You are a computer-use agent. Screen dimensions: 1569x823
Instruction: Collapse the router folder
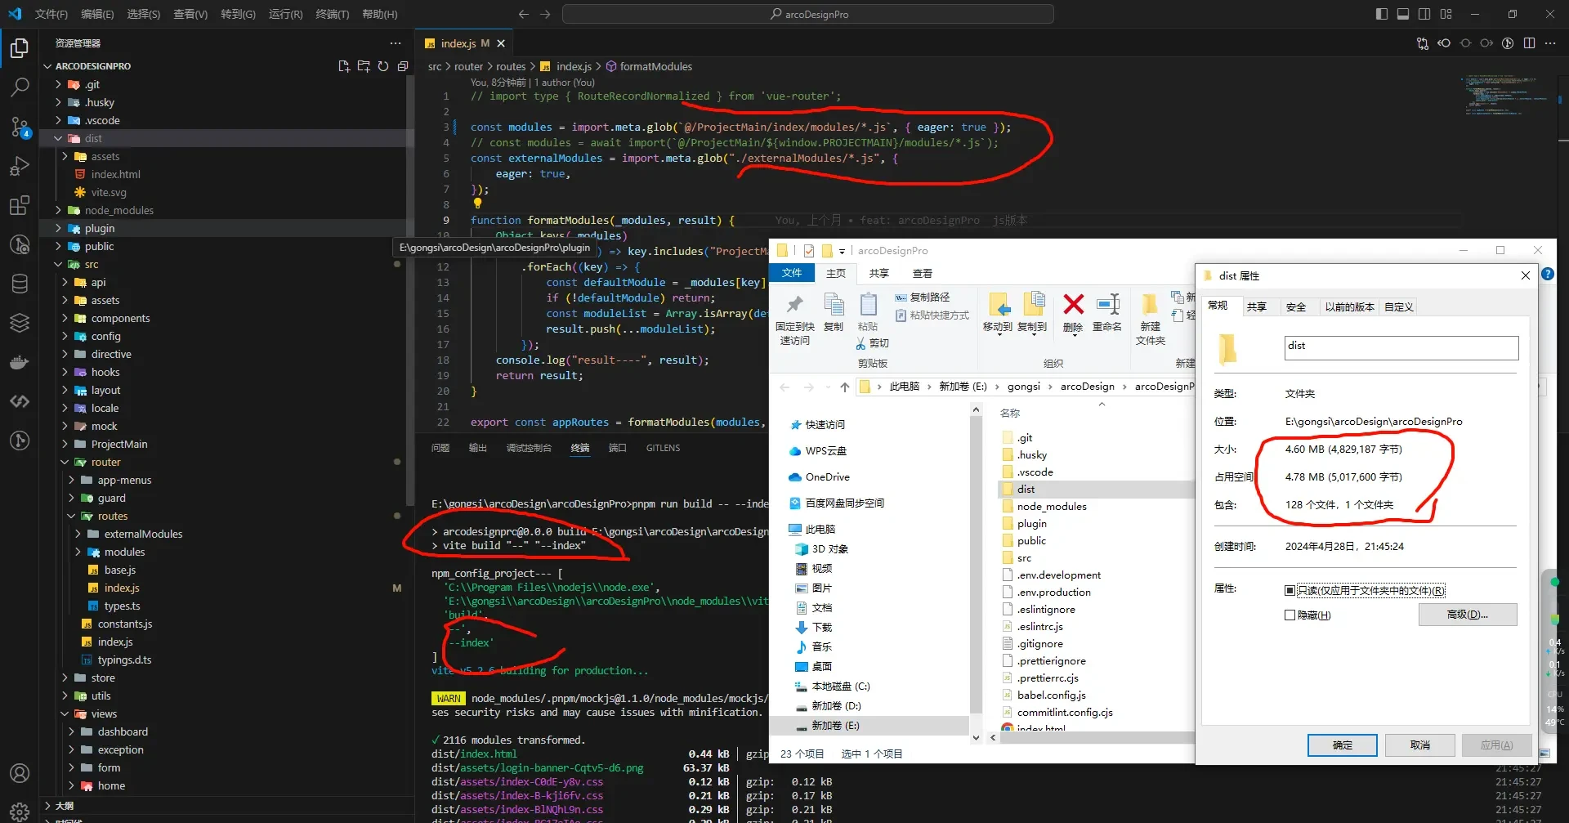pos(65,462)
